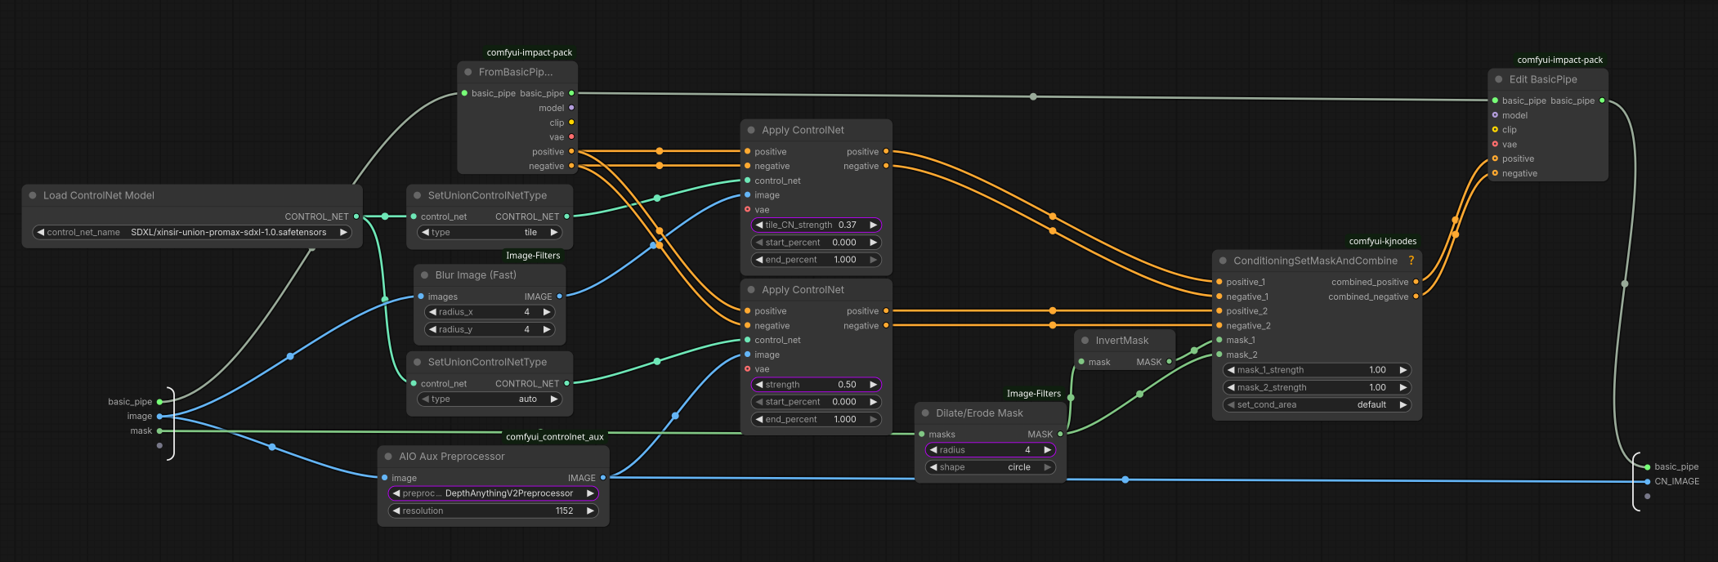This screenshot has width=1718, height=562.
Task: Increase control_net_name with right arrow
Action: click(343, 232)
